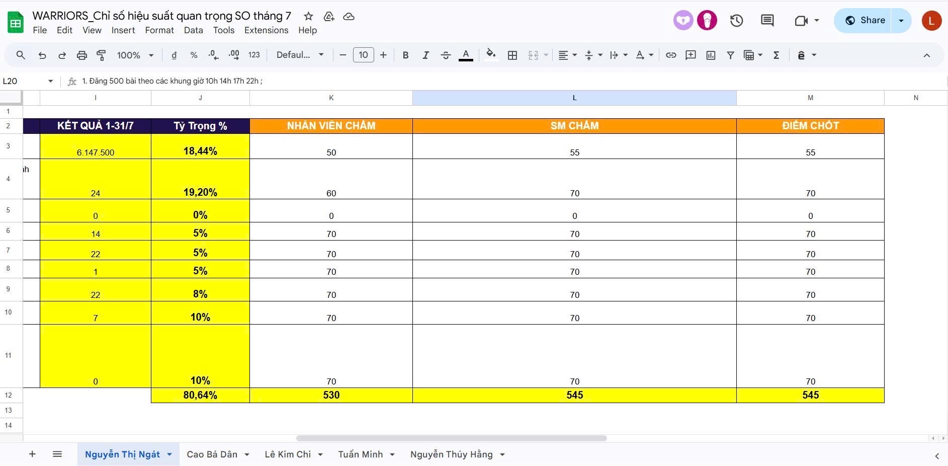The image size is (948, 466).
Task: Open the font family dropdown
Action: pyautogui.click(x=300, y=55)
